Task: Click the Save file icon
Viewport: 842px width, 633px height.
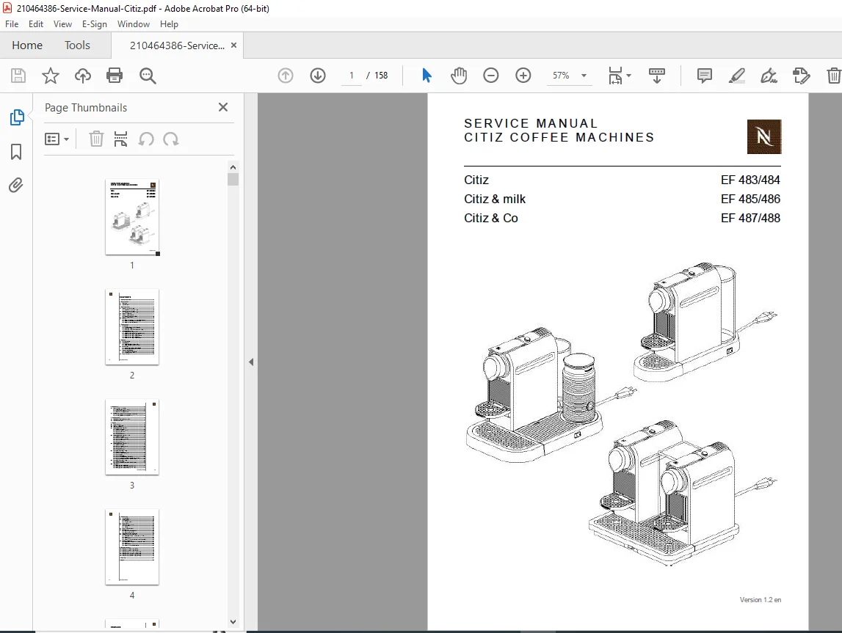Action: click(18, 76)
